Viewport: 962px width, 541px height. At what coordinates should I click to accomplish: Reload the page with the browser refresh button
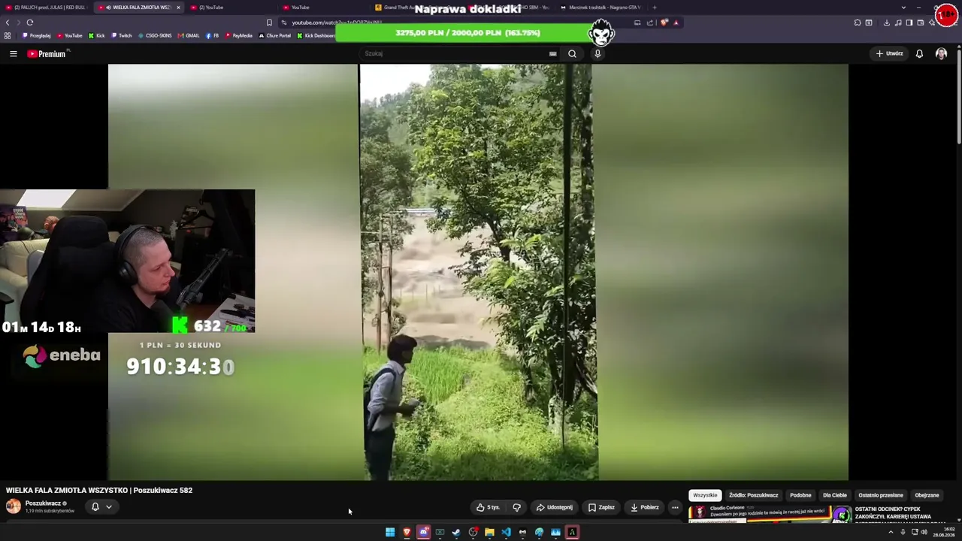[30, 23]
